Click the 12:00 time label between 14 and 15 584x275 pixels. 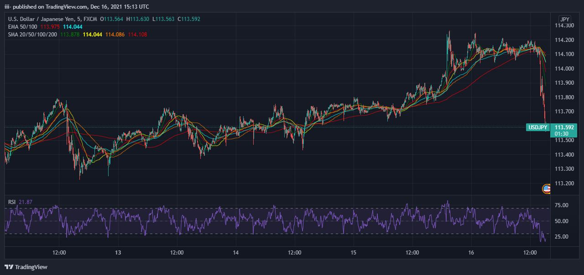[295, 253]
